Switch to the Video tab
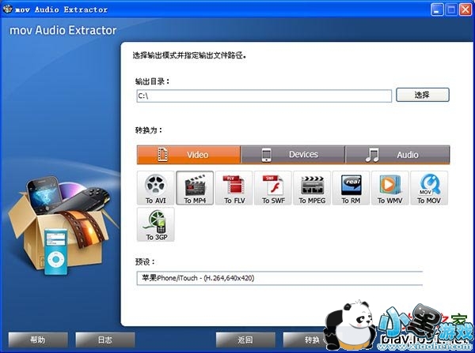475x353 pixels. 188,155
